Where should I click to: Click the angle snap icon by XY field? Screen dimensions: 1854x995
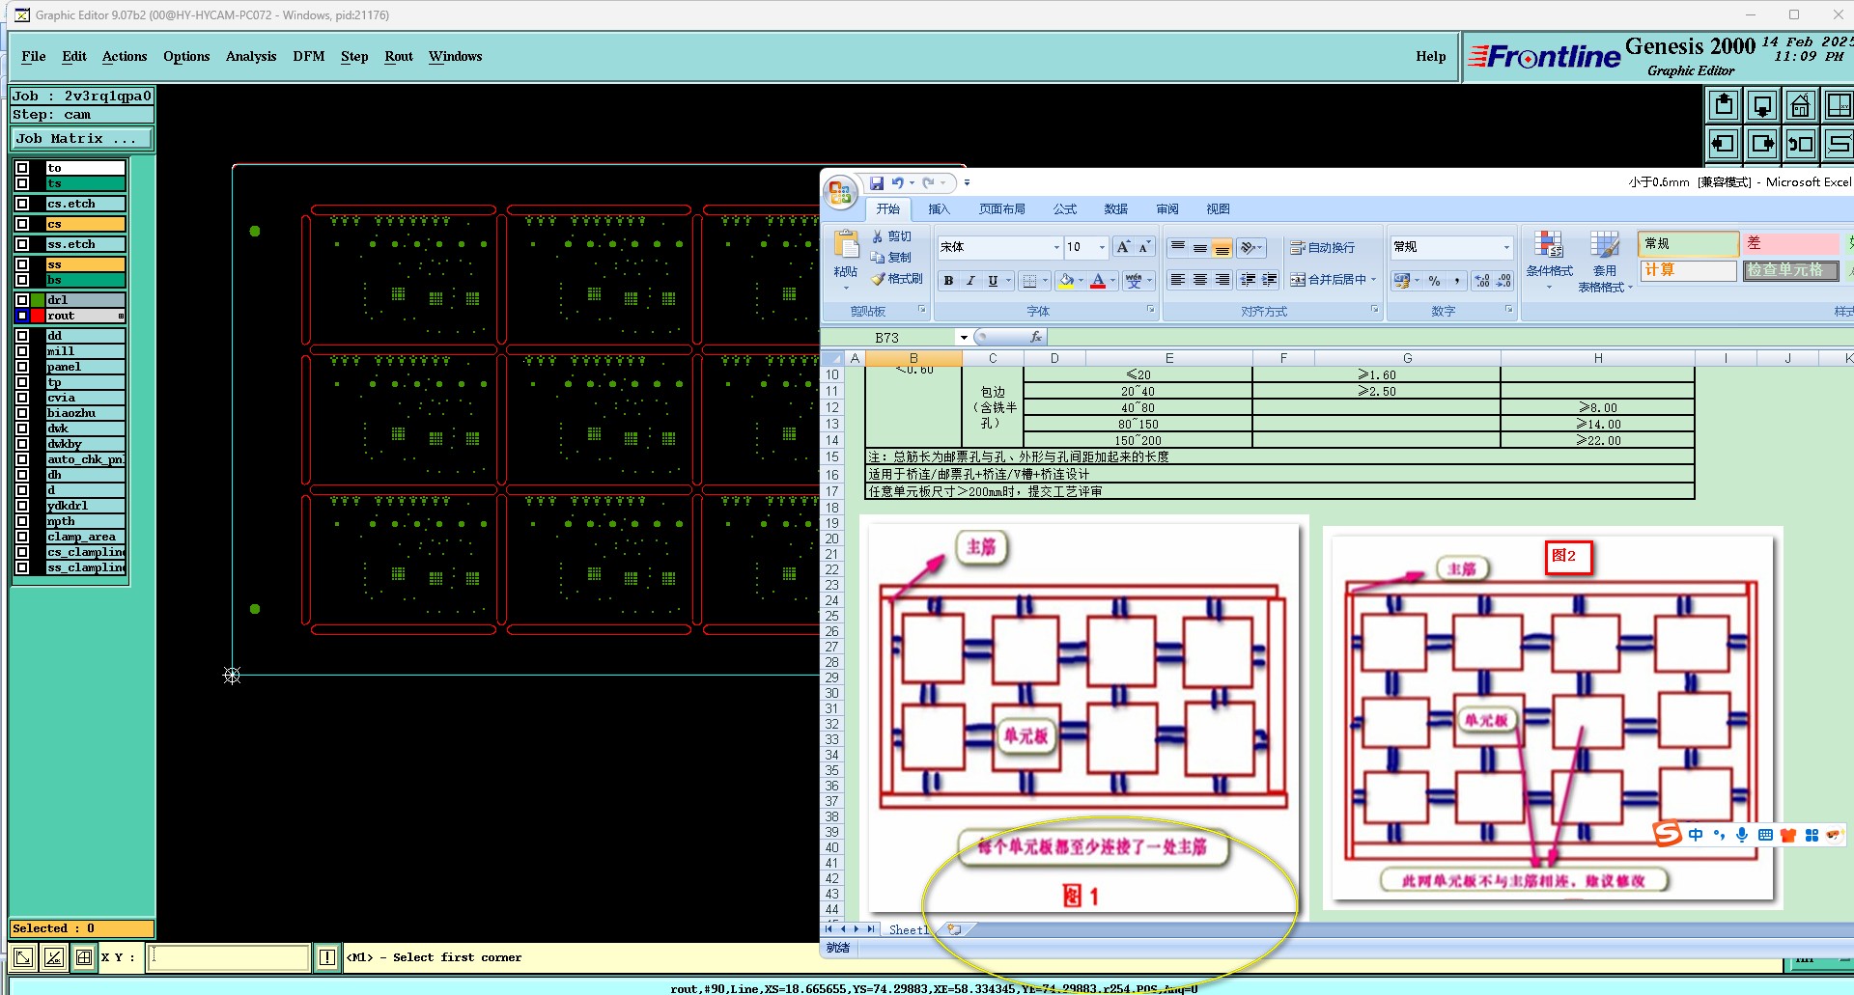click(54, 957)
